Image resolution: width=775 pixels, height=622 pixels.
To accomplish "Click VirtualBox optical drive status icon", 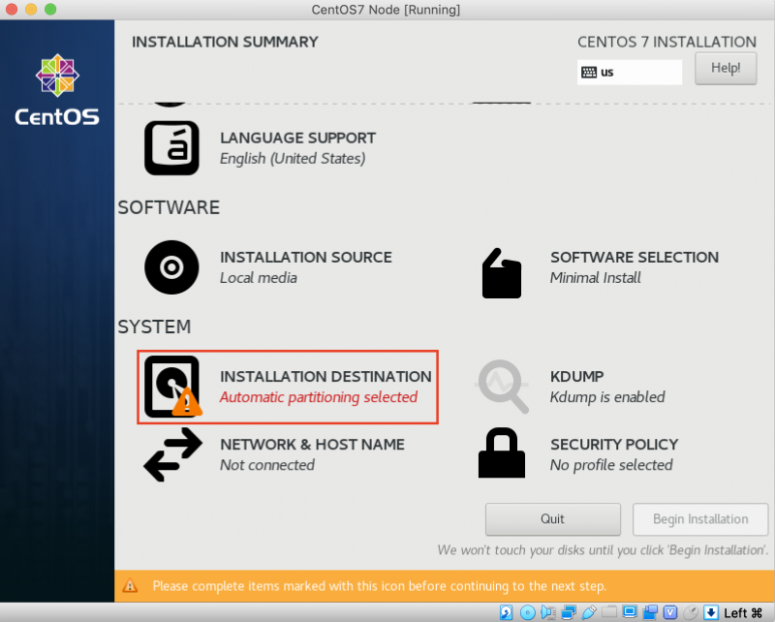I will [x=527, y=612].
